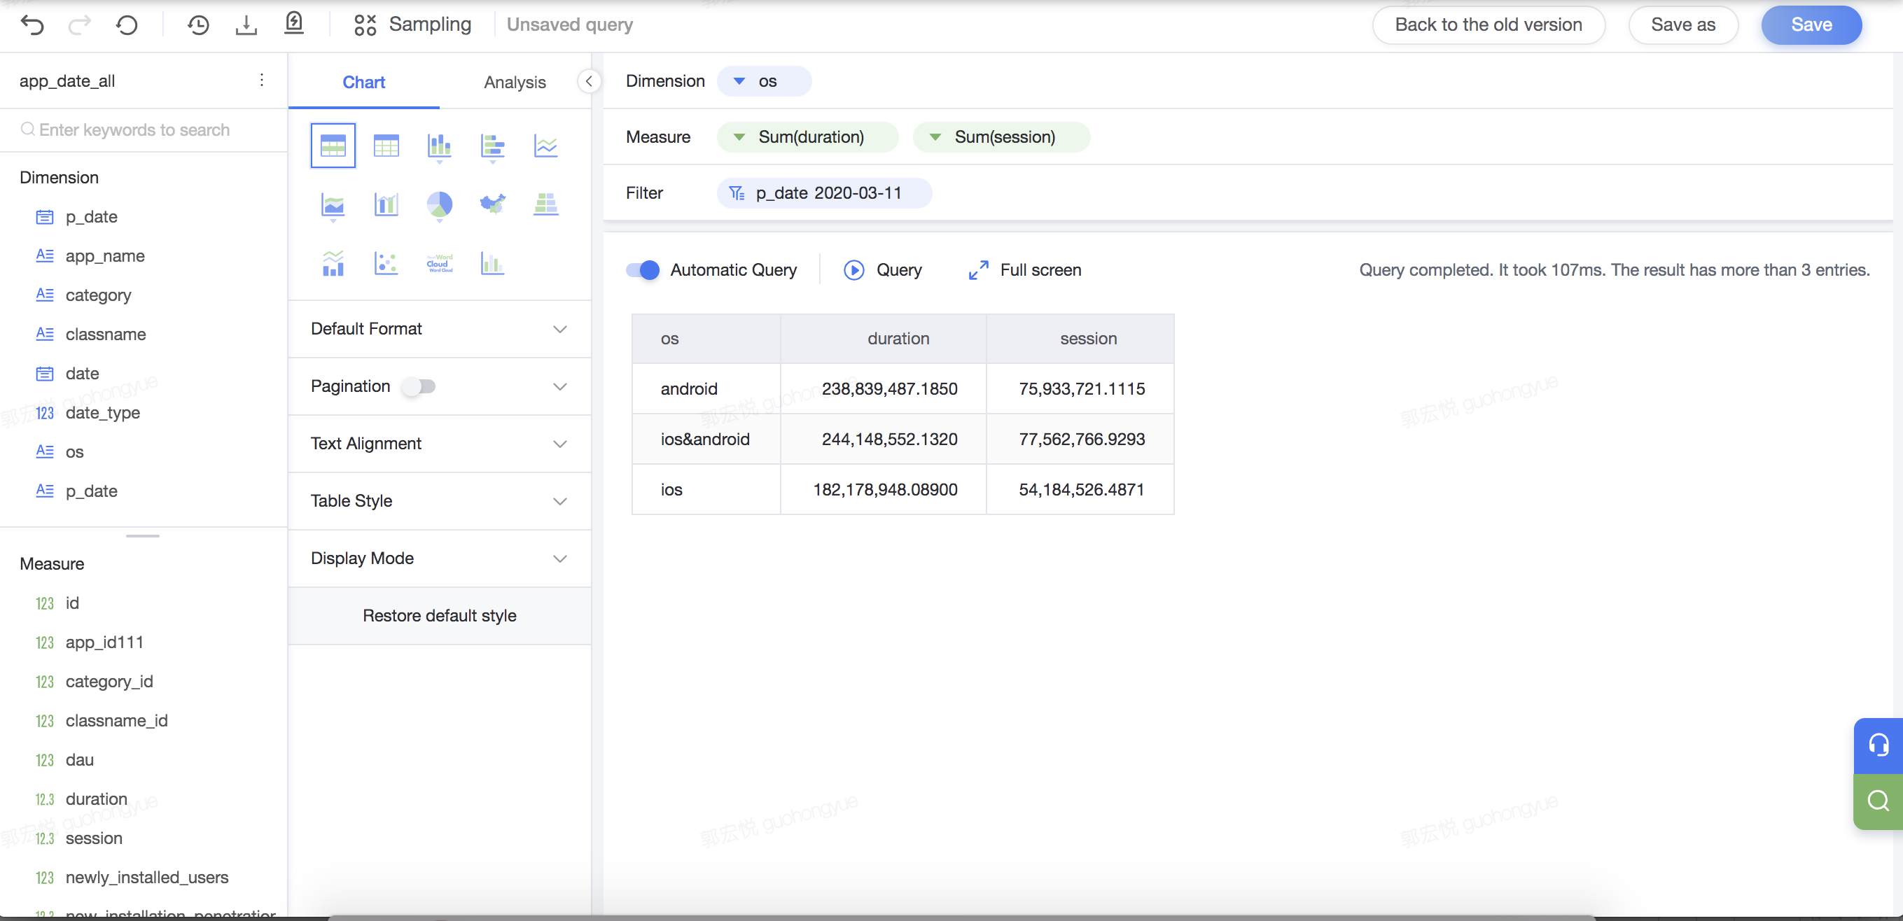The image size is (1903, 921).
Task: Select the area chart type
Action: tap(333, 205)
